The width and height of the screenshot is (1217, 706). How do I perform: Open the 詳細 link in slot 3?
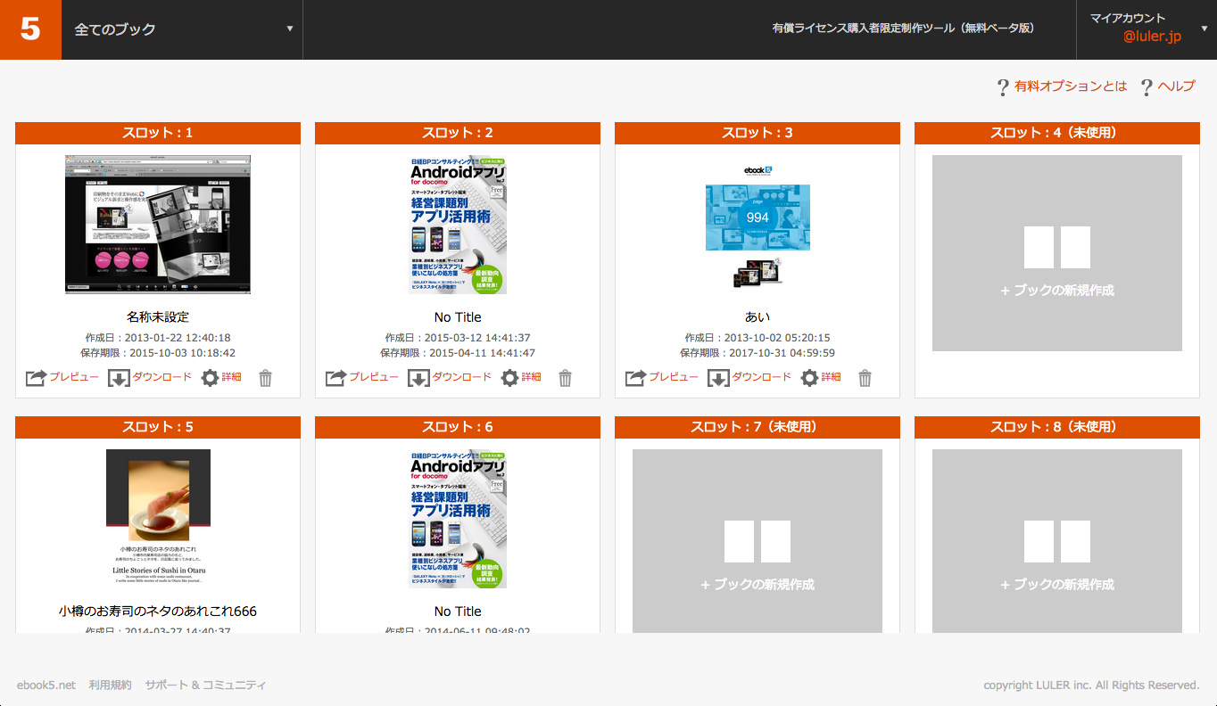click(831, 377)
